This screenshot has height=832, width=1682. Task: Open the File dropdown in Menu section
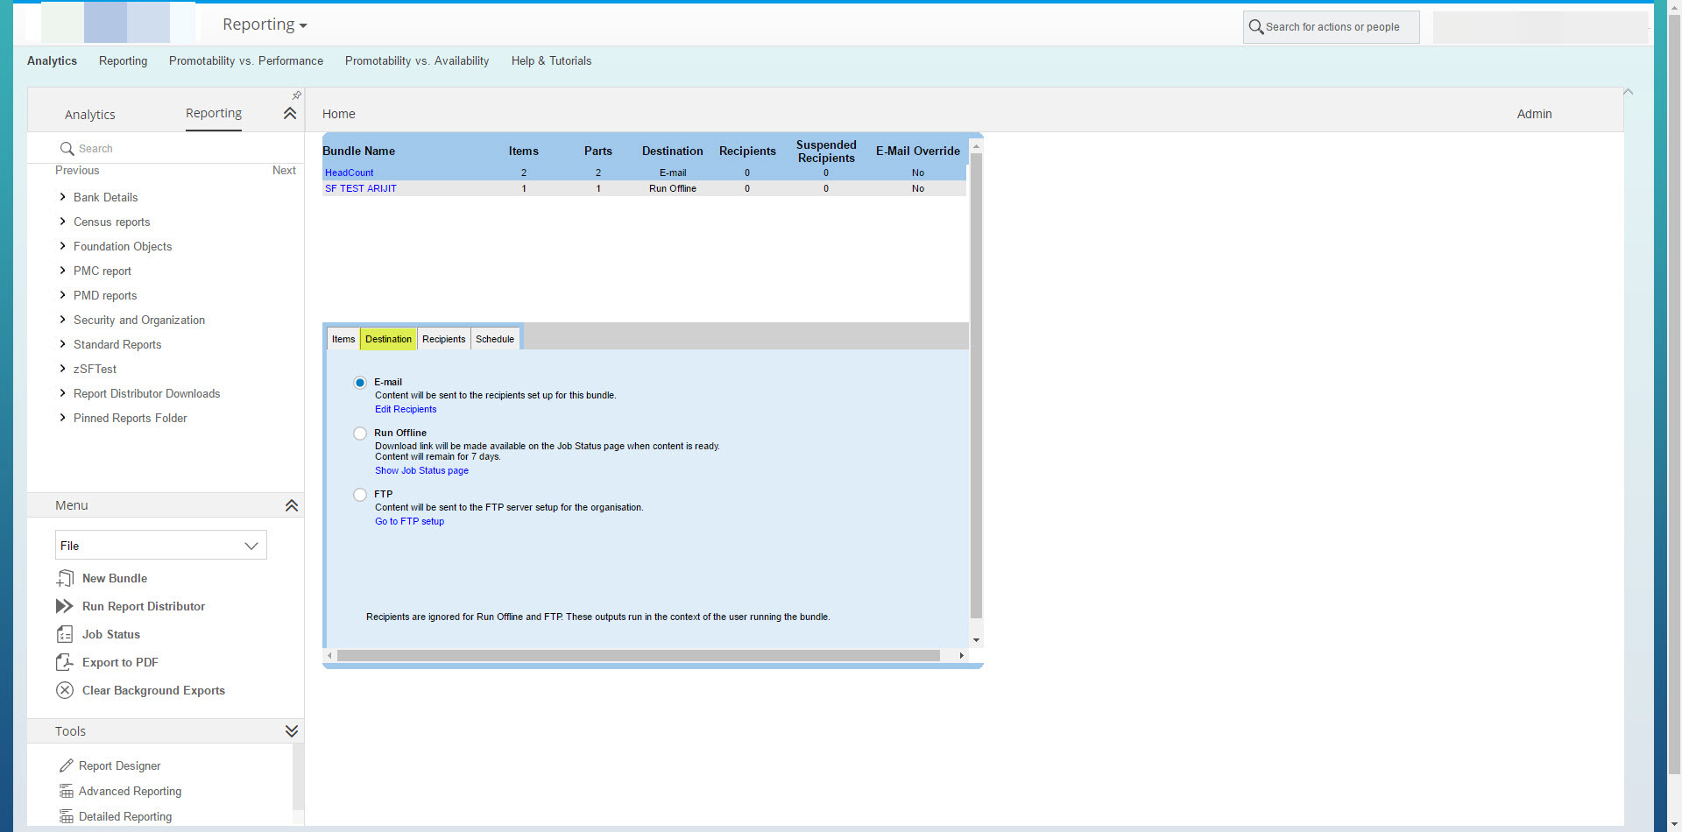pyautogui.click(x=161, y=546)
